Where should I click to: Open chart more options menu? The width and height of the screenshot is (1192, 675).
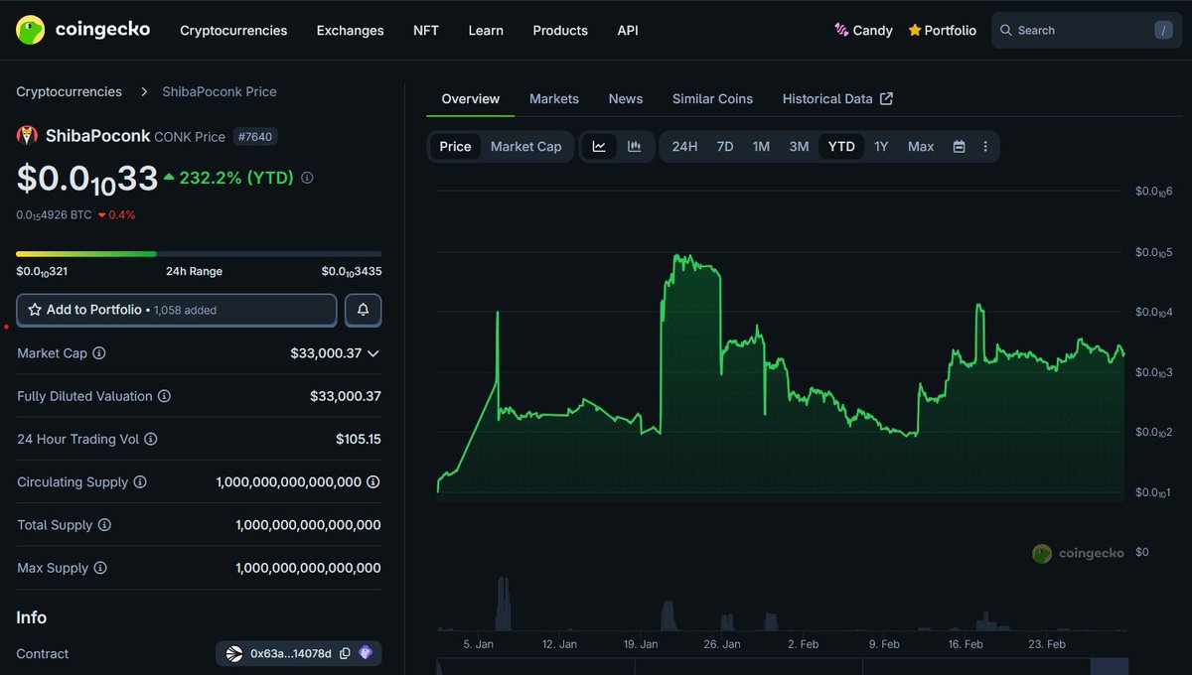tap(985, 146)
